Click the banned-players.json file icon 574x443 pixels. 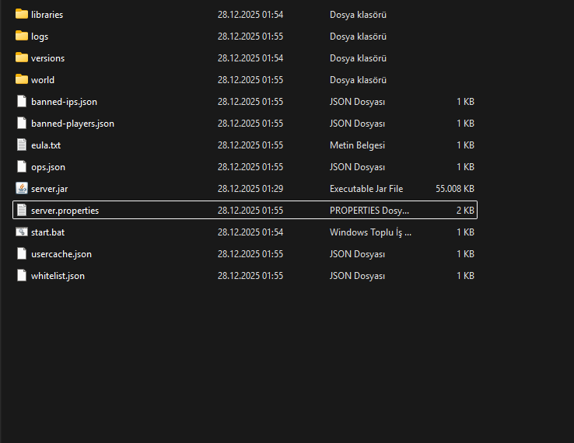click(x=22, y=123)
